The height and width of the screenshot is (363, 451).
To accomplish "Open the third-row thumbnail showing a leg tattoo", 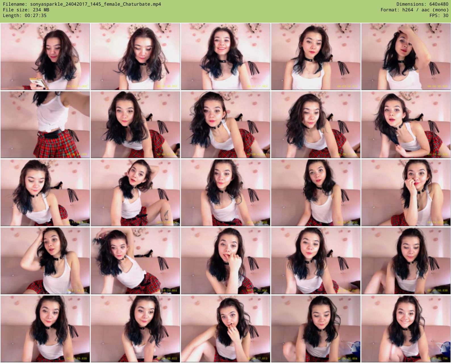I will (135, 193).
